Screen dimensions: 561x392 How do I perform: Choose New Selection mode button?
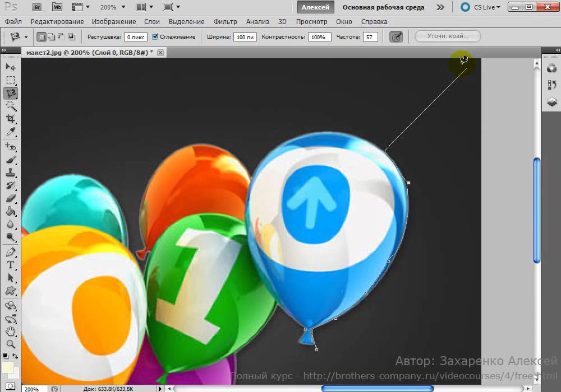pos(42,36)
